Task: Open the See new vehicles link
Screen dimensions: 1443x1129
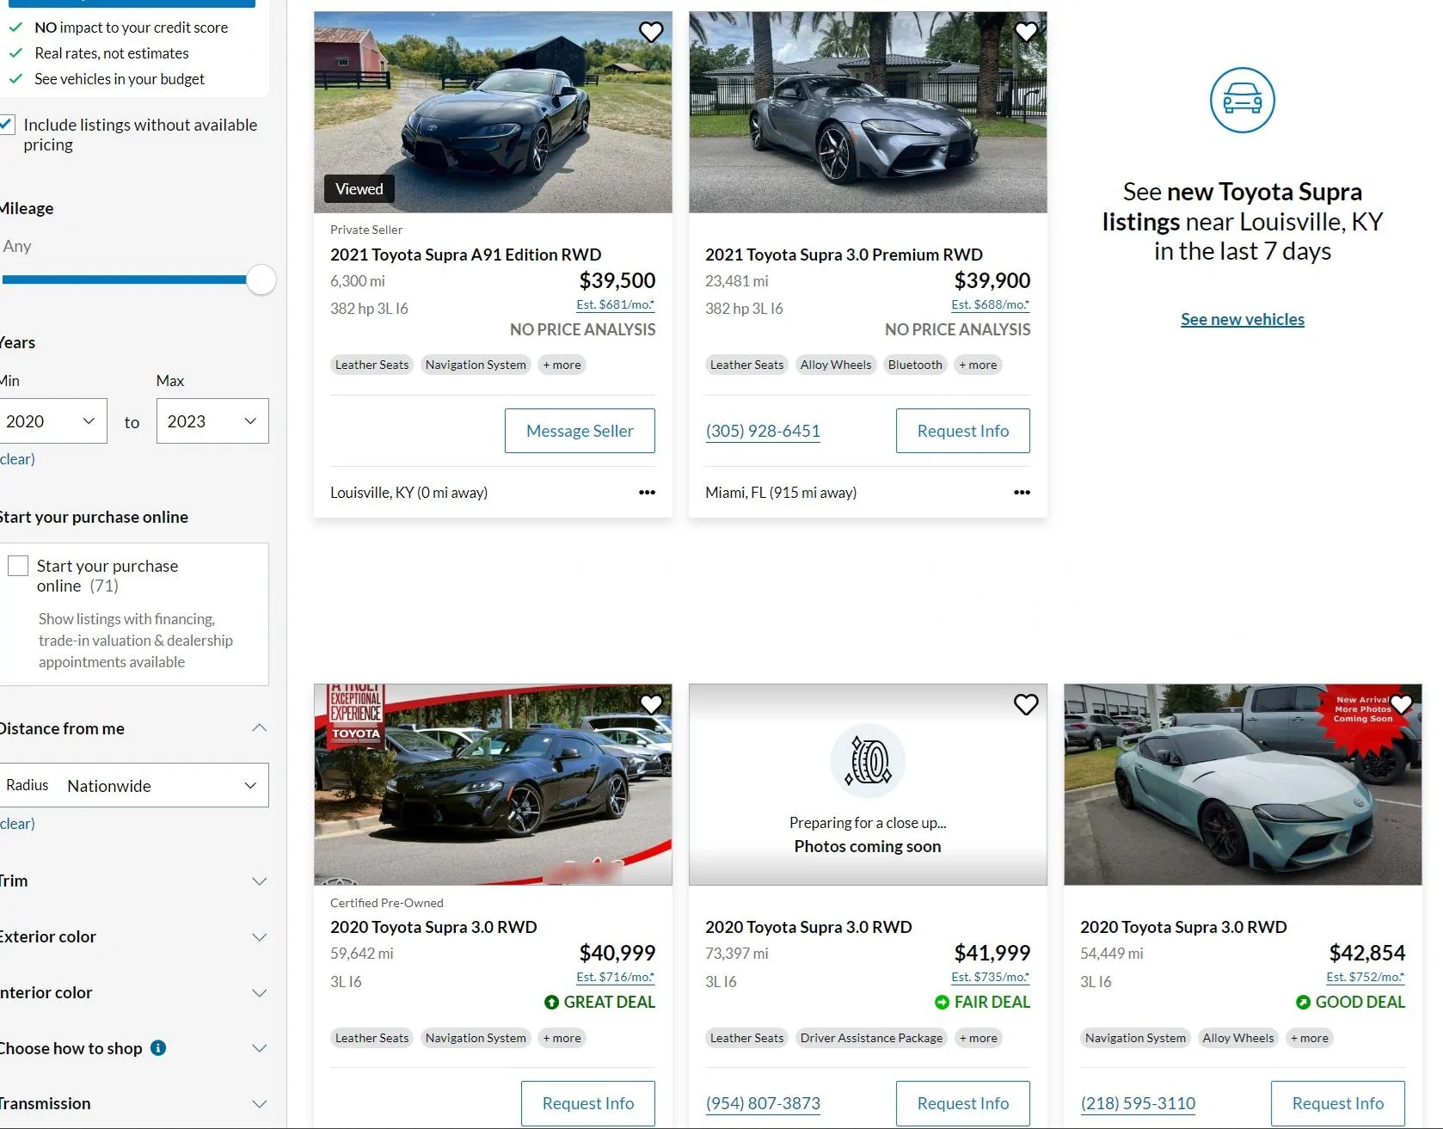Action: (1243, 319)
